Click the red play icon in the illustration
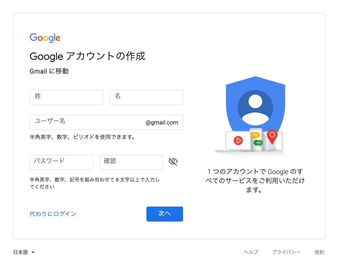Screen dimensions: 342x267 coord(238,140)
